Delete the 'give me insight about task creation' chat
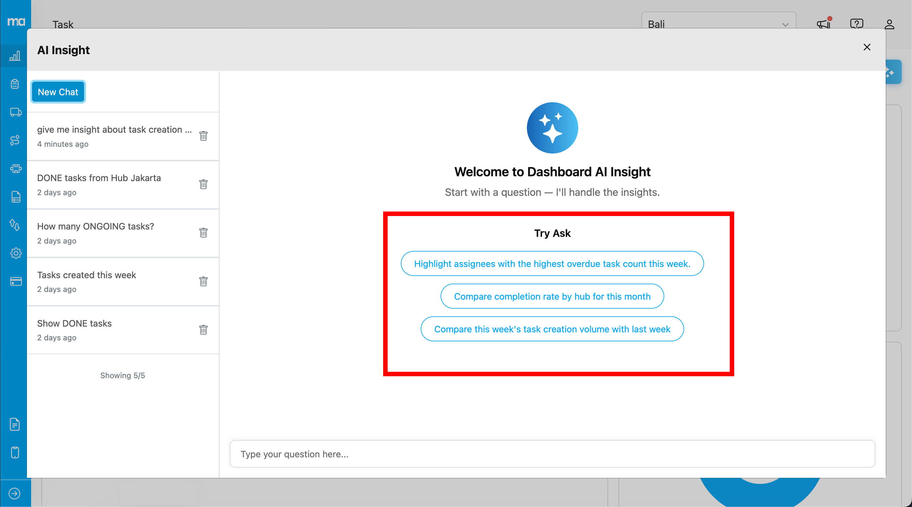The height and width of the screenshot is (507, 912). (x=203, y=136)
